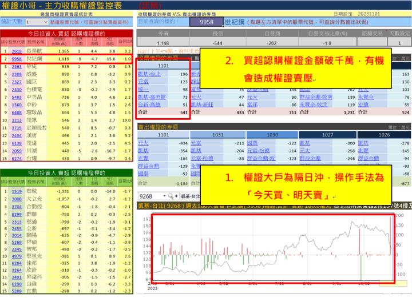Viewport: 412px width, 298px height.
Task: Click the plus icon beside the 9268 search
Action: [176, 196]
